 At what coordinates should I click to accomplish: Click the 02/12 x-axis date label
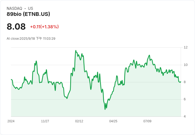79,121
